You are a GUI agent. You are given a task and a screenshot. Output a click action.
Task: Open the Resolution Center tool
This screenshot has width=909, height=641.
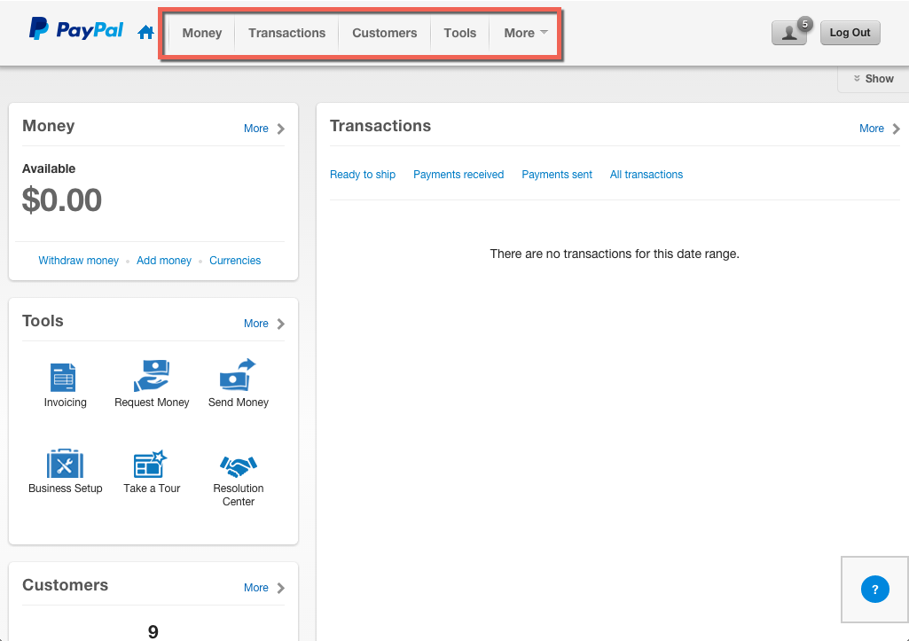(239, 465)
